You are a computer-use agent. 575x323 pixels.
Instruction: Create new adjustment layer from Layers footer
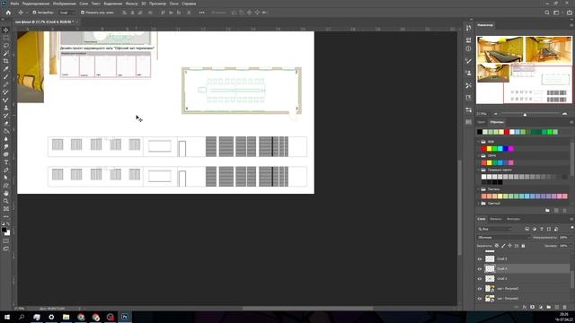(541, 307)
